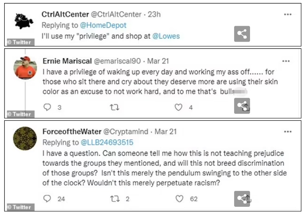This screenshot has height=214, width=307.
Task: Click the share icon on ForceoftheWater's tweet
Action: tap(242, 199)
